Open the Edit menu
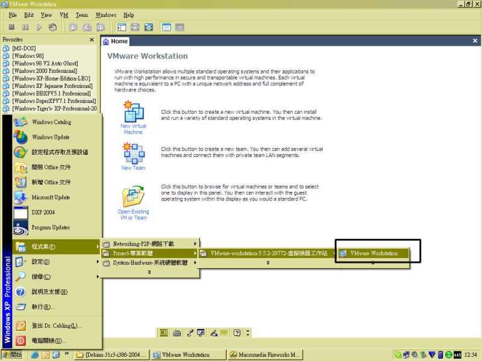482x361 pixels. (x=29, y=15)
